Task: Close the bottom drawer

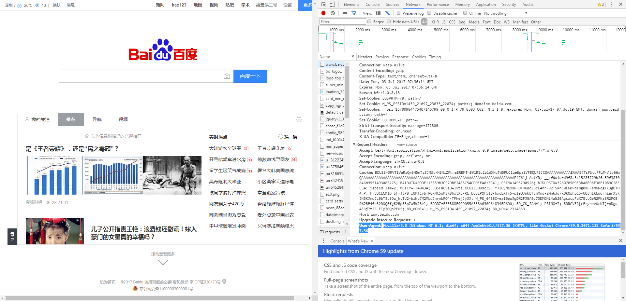Action: [621, 240]
